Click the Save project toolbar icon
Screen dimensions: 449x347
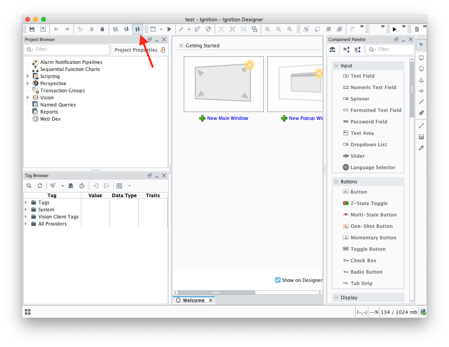[x=32, y=29]
